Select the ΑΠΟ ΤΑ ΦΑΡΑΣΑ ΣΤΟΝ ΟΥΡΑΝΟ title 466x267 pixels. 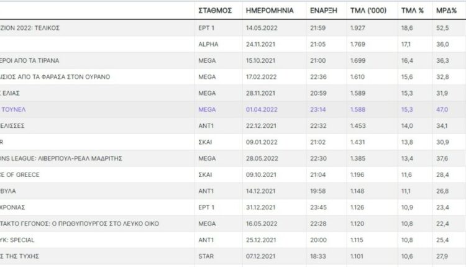tap(55, 77)
